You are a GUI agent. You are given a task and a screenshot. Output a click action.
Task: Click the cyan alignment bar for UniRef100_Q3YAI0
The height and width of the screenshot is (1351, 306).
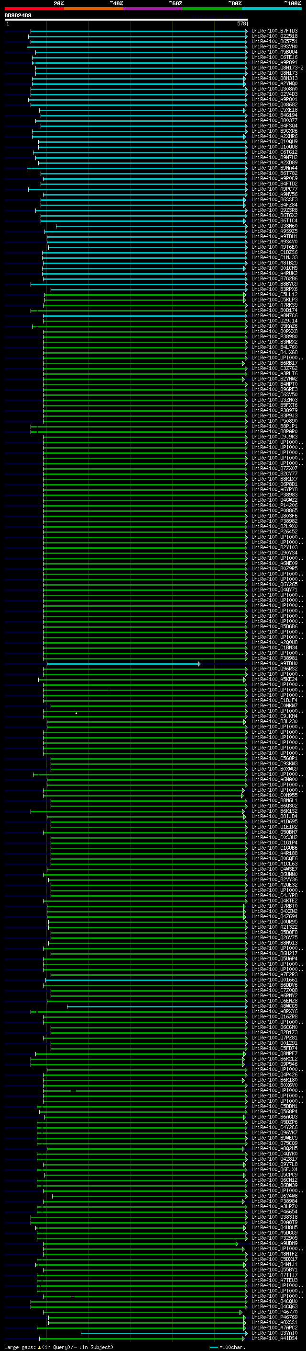tap(164, 1333)
